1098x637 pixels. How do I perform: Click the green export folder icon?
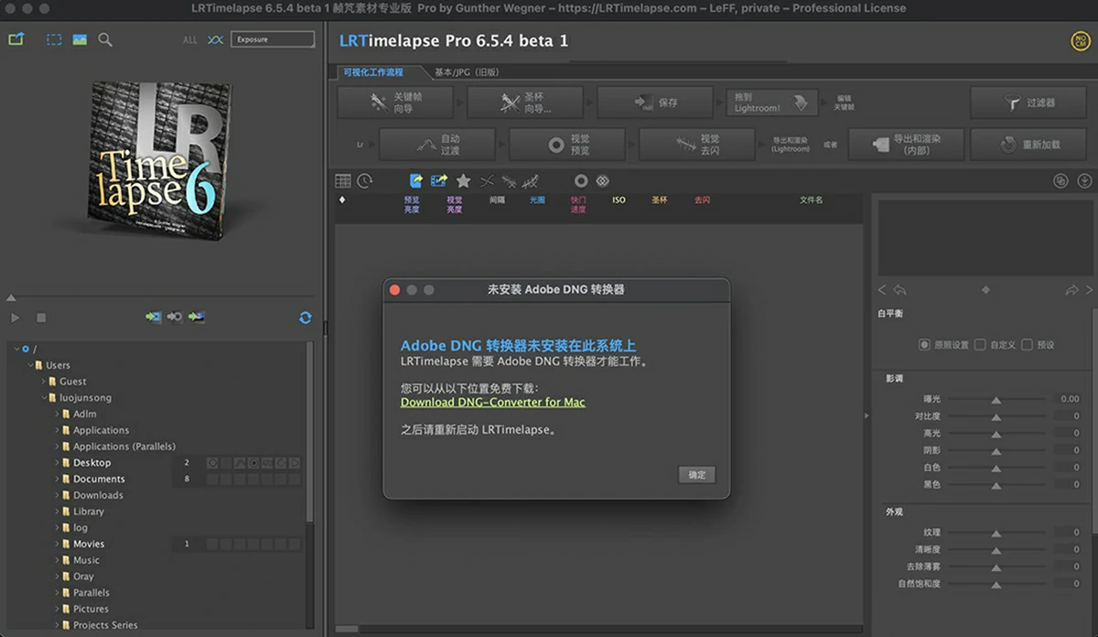(16, 39)
